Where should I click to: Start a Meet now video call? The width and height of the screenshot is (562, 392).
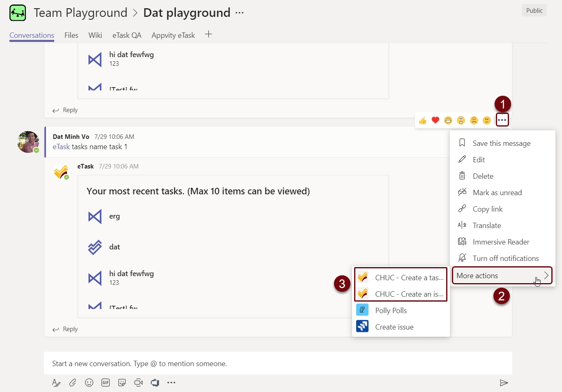[x=138, y=383]
